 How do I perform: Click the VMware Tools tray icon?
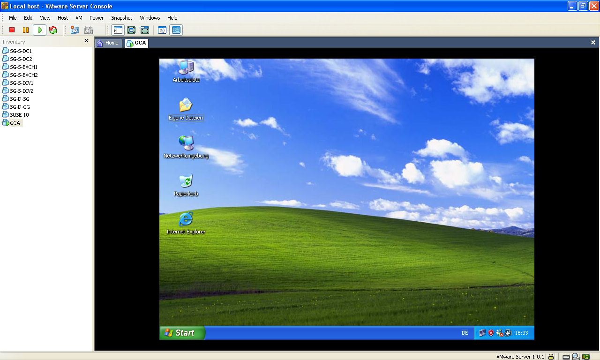click(x=508, y=333)
